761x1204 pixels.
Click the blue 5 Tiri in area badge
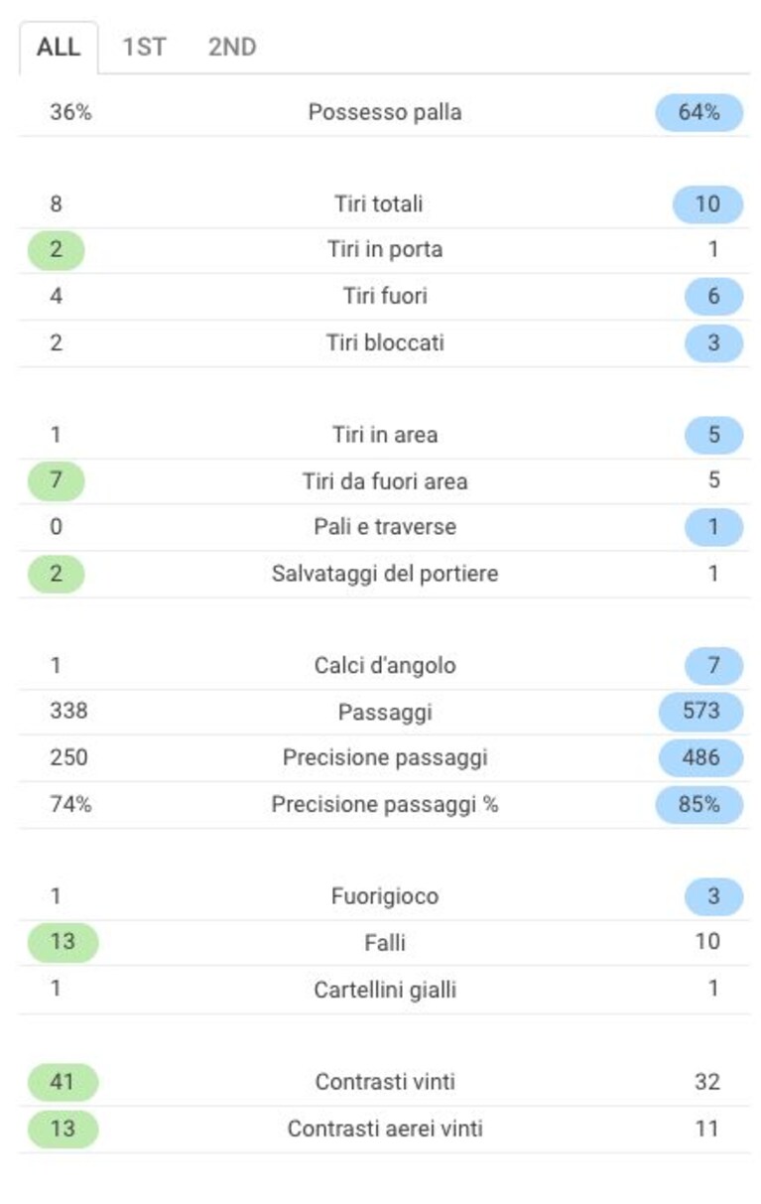tap(713, 435)
